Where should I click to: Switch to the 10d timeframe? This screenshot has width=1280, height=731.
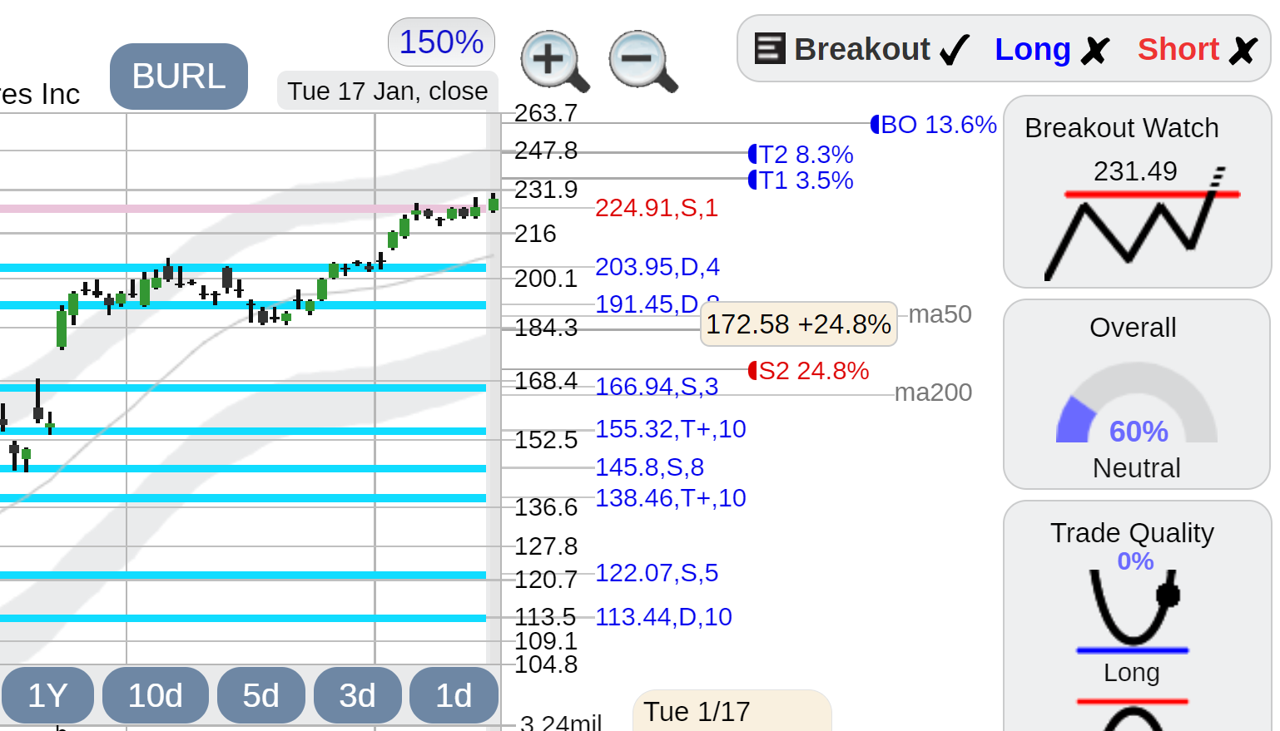click(156, 695)
